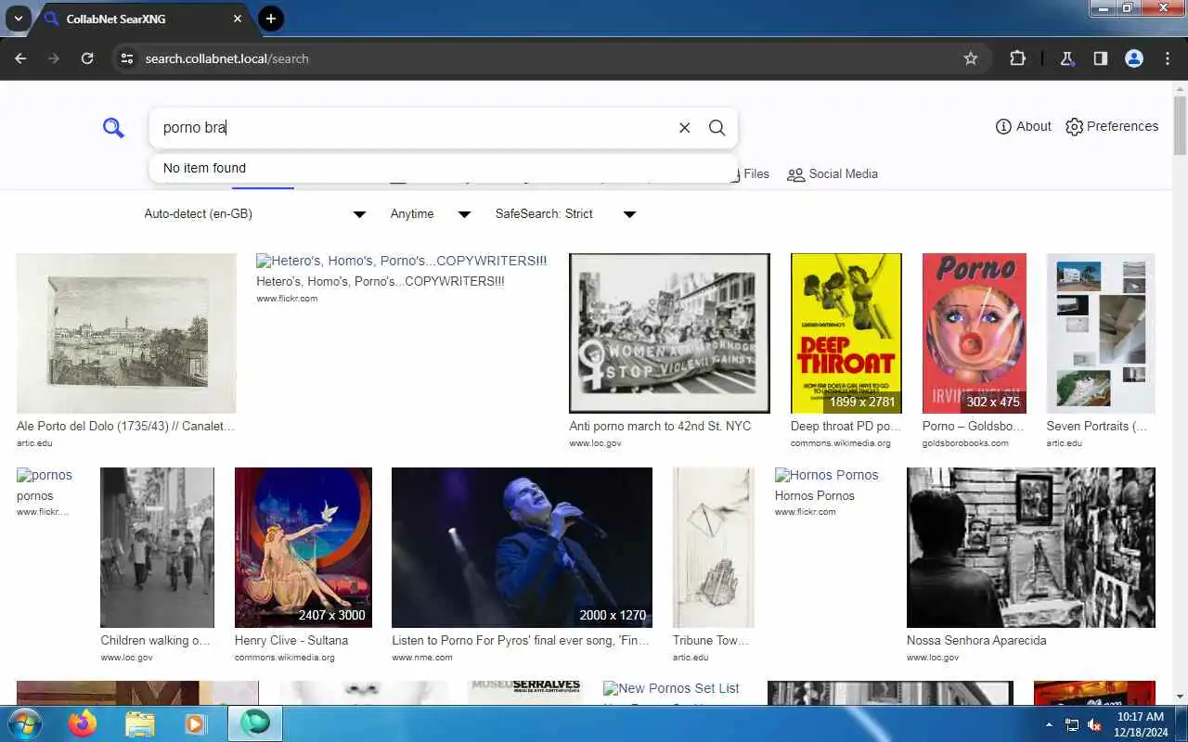Screen dimensions: 1188x742
Task: Open the Seven Portraits thumbnail
Action: [x=1101, y=333]
